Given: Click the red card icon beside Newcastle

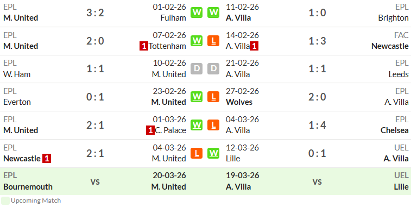Looking at the screenshot, I should click(47, 159).
